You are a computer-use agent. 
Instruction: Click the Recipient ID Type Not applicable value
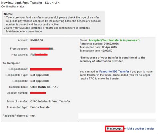point(40,75)
